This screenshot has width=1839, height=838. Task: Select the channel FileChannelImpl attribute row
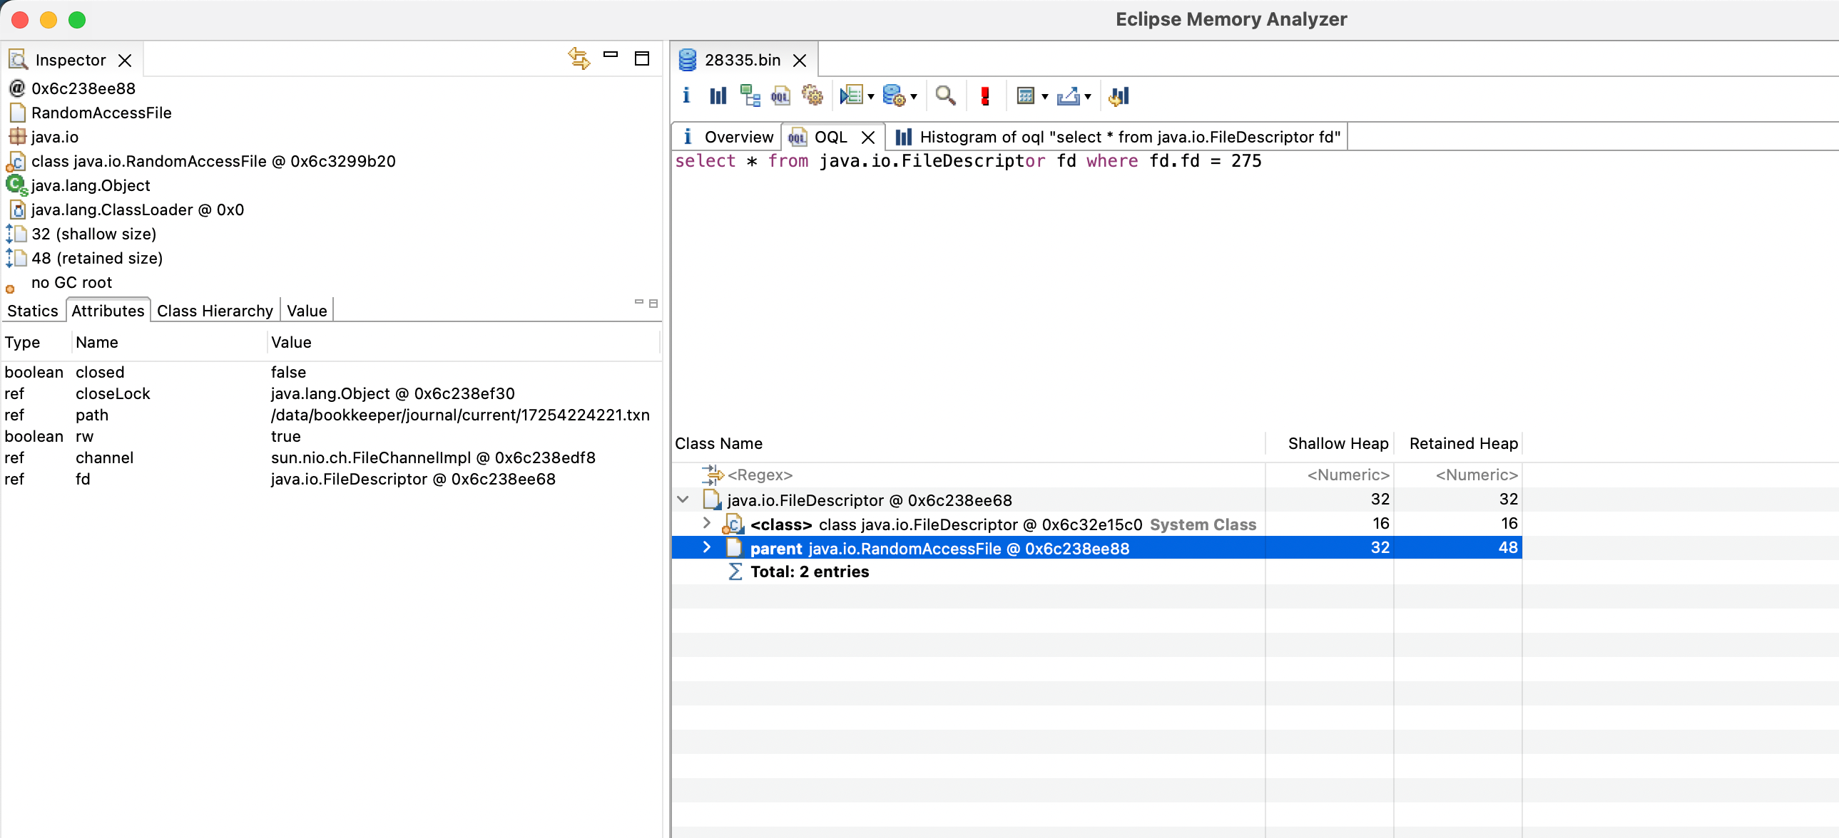pos(331,458)
